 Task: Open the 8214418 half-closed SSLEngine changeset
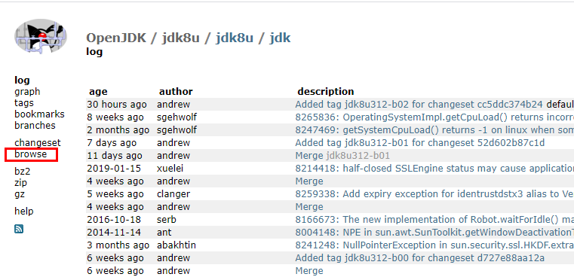click(434, 169)
